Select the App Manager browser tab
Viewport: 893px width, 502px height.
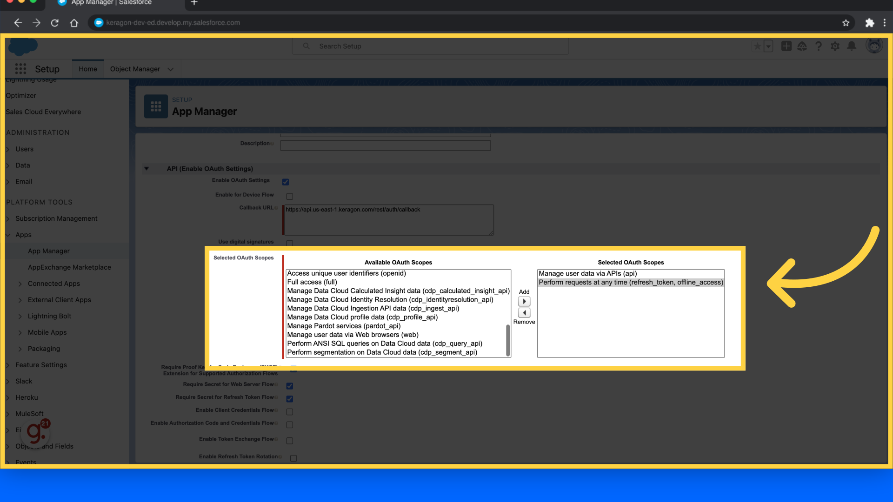point(112,3)
